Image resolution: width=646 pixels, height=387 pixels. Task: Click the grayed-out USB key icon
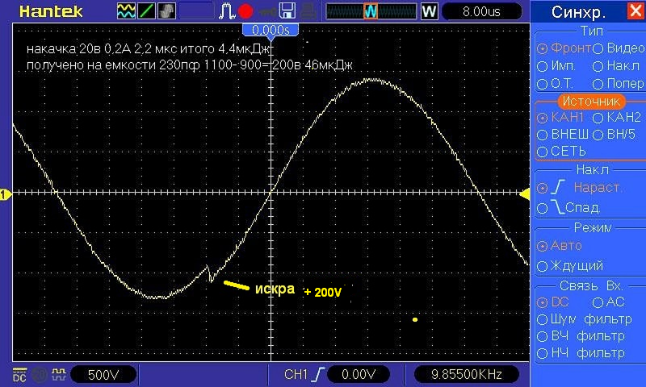267,12
